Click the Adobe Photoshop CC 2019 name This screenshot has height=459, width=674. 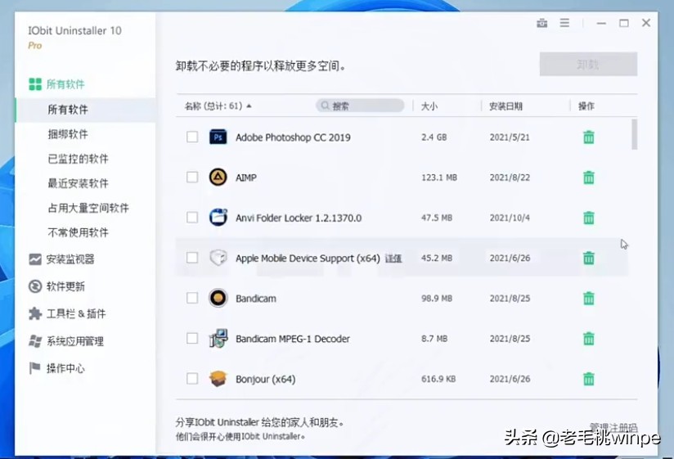(x=293, y=137)
